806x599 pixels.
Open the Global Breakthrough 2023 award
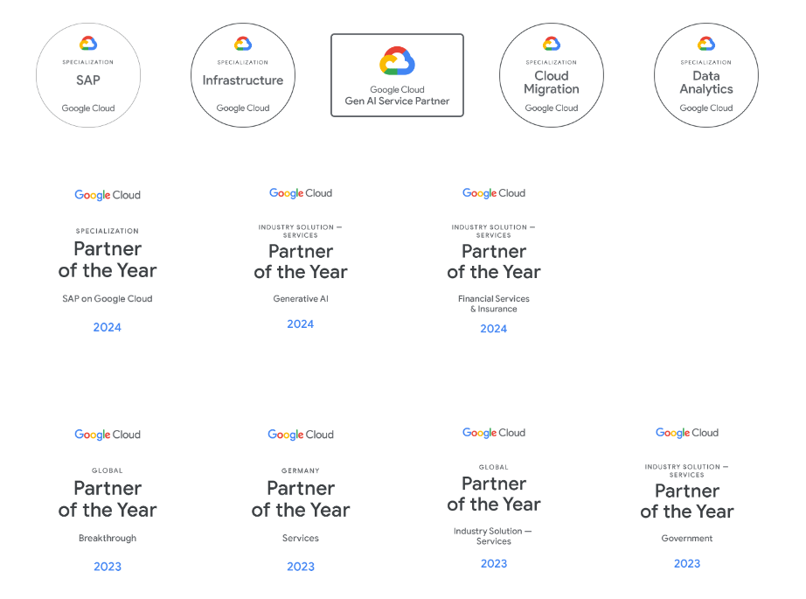click(x=108, y=501)
